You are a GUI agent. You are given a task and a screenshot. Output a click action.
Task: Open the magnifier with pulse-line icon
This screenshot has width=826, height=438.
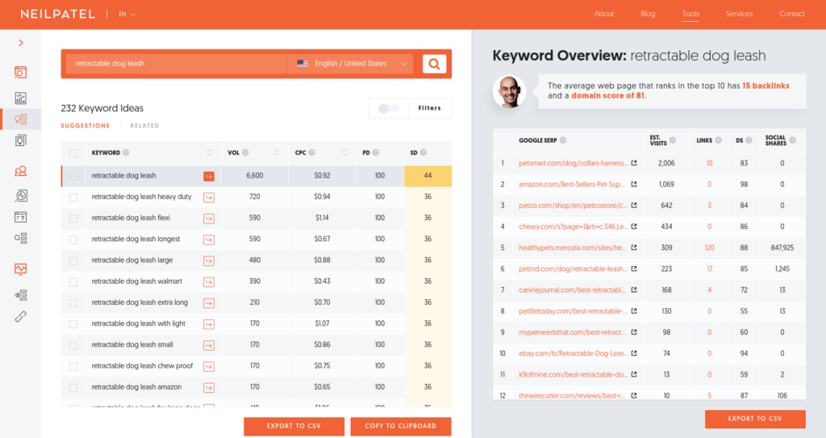[20, 196]
